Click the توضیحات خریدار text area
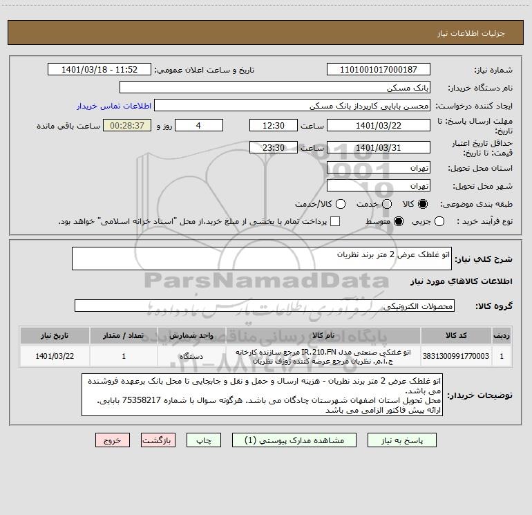Image resolution: width=532 pixels, height=515 pixels. pos(262,395)
